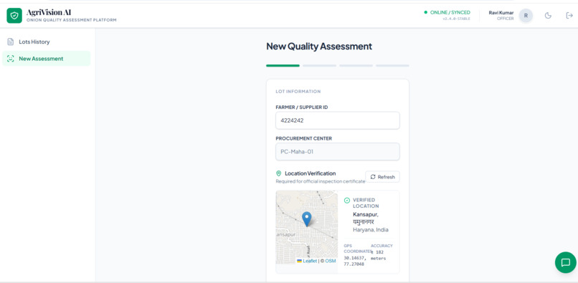Click the first progress step bar
The image size is (578, 283).
point(283,66)
